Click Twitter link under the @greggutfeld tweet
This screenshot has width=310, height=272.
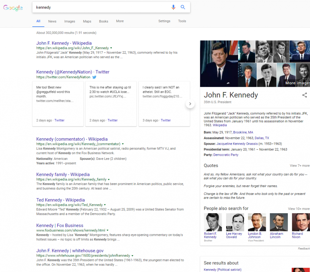tap(60, 120)
